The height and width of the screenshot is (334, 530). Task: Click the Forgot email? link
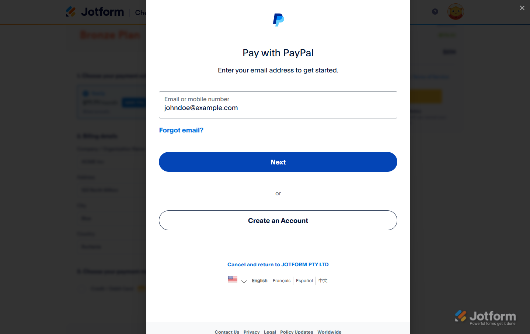coord(181,130)
